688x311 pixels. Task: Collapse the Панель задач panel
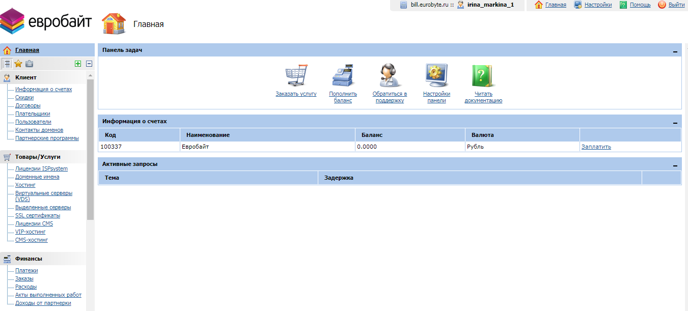(x=675, y=51)
